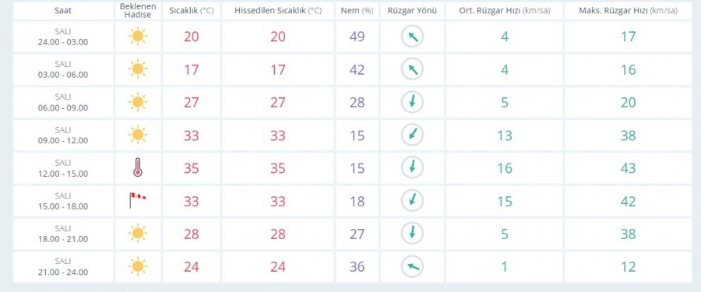This screenshot has width=701, height=292.
Task: Select the Beklenen Hadise column header
Action: 138,11
